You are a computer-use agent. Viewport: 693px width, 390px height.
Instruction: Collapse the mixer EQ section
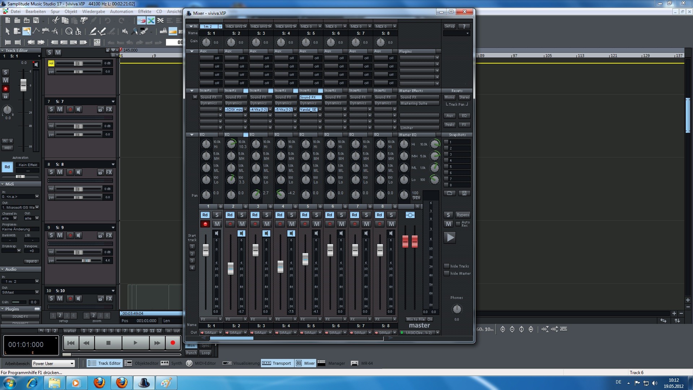[x=192, y=135]
